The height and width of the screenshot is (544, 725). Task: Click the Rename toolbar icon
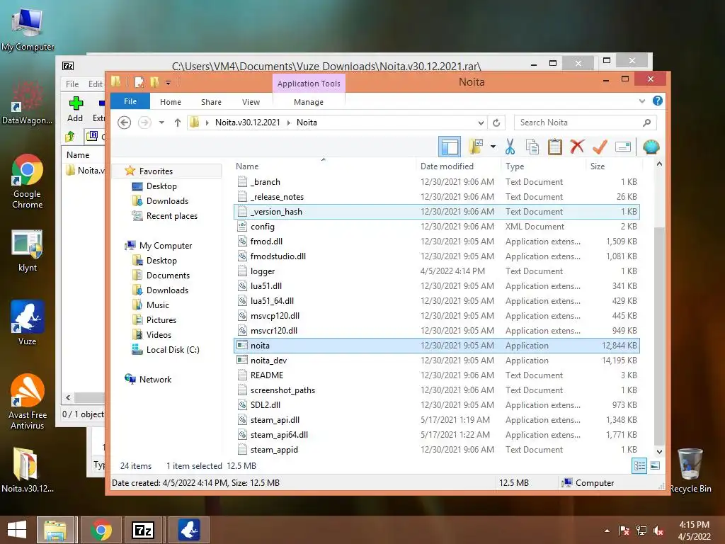coord(623,147)
